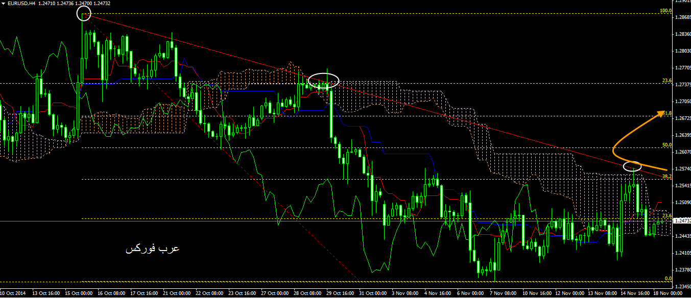The image size is (691, 298).
Task: Click the 1.28685 price scale label
Action: coord(683,17)
